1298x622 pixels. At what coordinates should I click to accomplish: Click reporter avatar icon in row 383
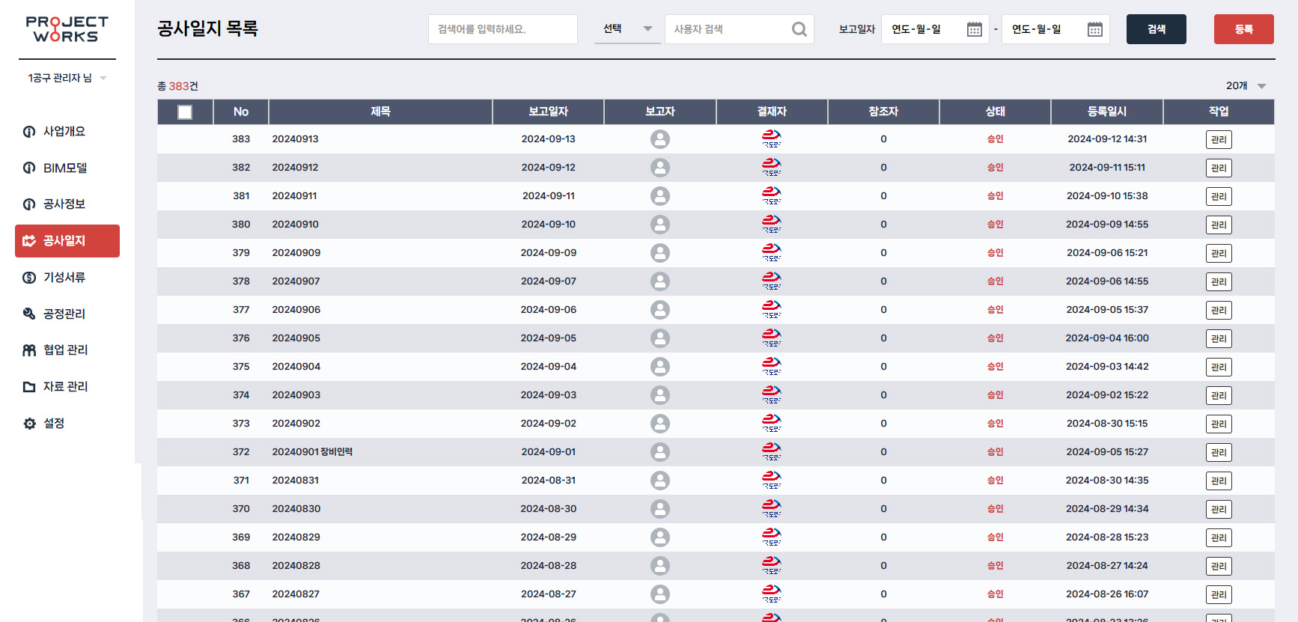[x=659, y=139]
